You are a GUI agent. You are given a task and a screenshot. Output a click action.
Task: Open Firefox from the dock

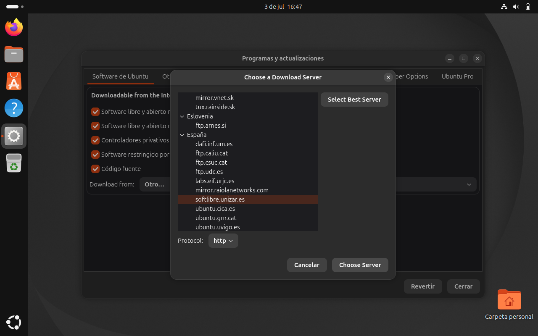(14, 27)
